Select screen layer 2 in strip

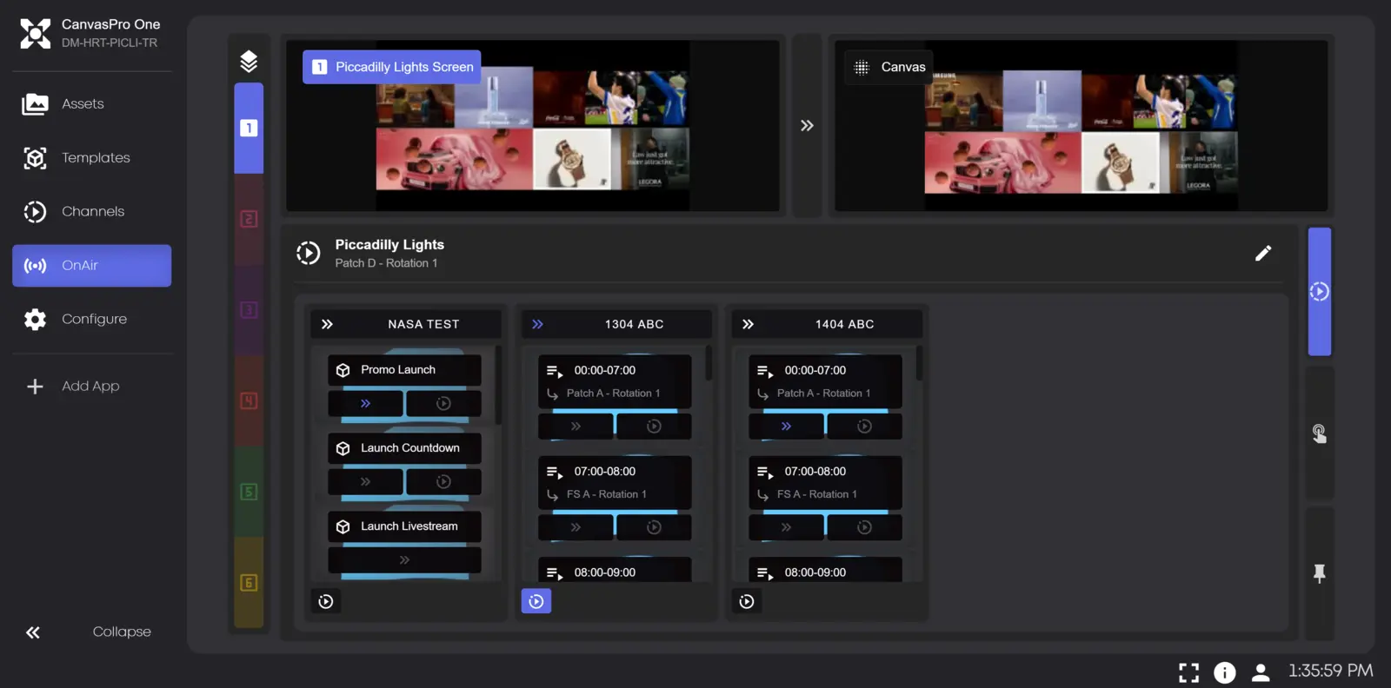249,219
